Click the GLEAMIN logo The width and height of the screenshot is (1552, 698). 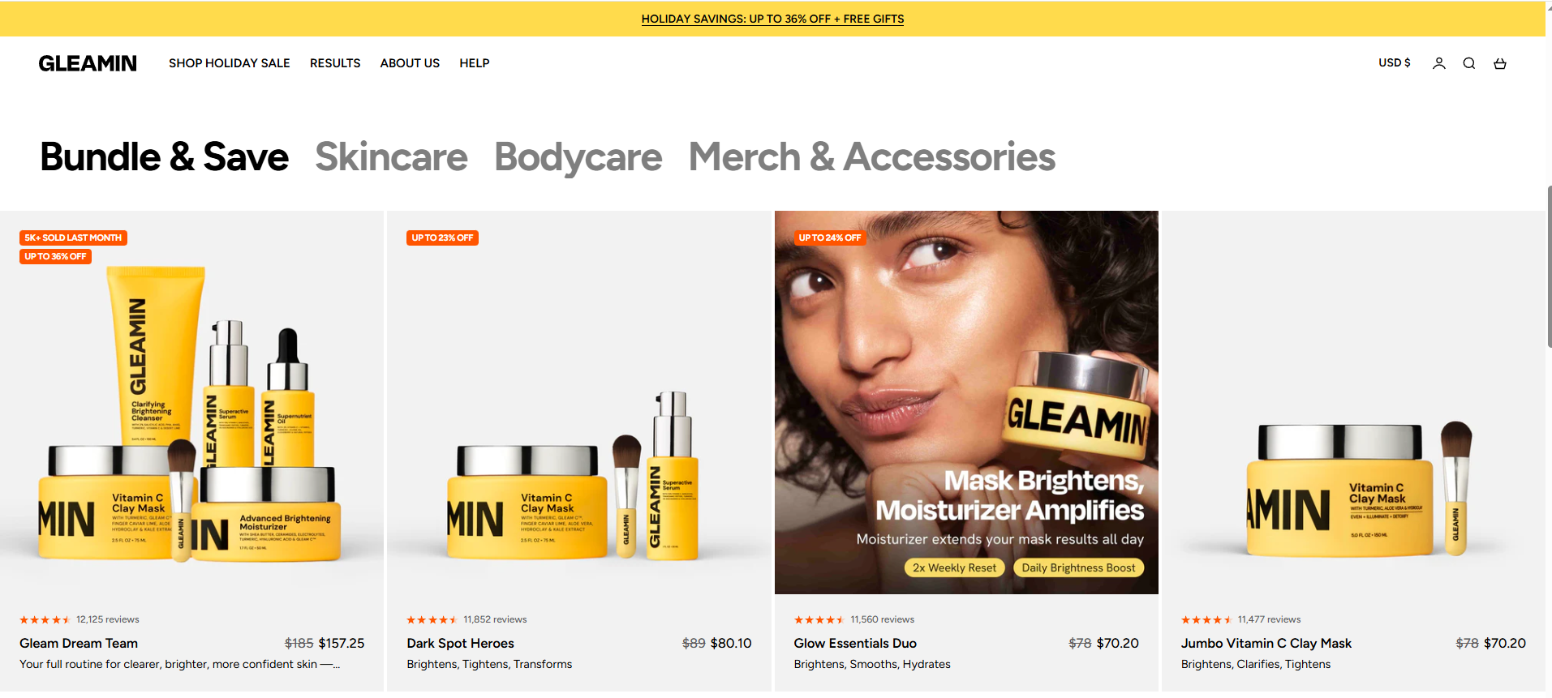(x=88, y=63)
